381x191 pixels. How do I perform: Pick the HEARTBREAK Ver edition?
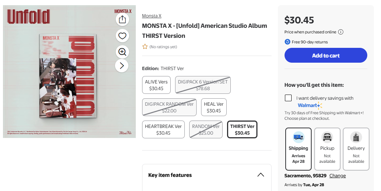coord(163,129)
